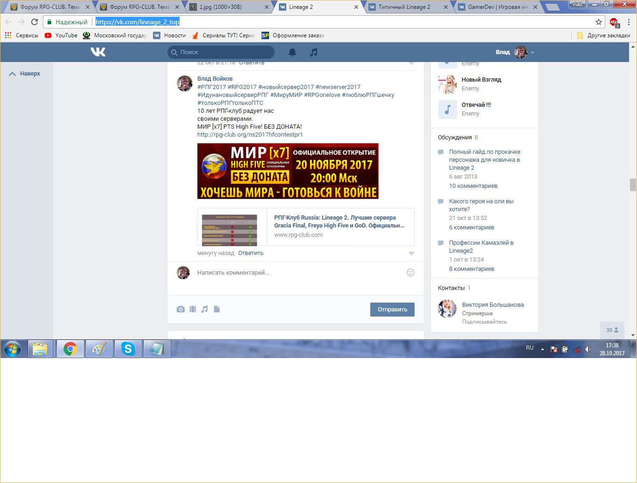Open discussion Профессии Камаэлей в Lineage2
This screenshot has width=637, height=483.
[x=481, y=247]
